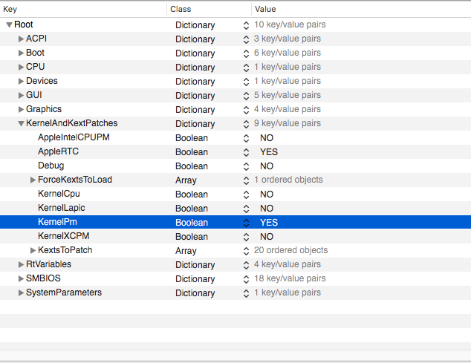The height and width of the screenshot is (363, 471).
Task: Open class stepper for SMBIOS row
Action: [x=246, y=280]
